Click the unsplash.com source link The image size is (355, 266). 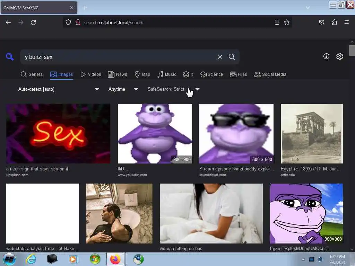coord(17,175)
